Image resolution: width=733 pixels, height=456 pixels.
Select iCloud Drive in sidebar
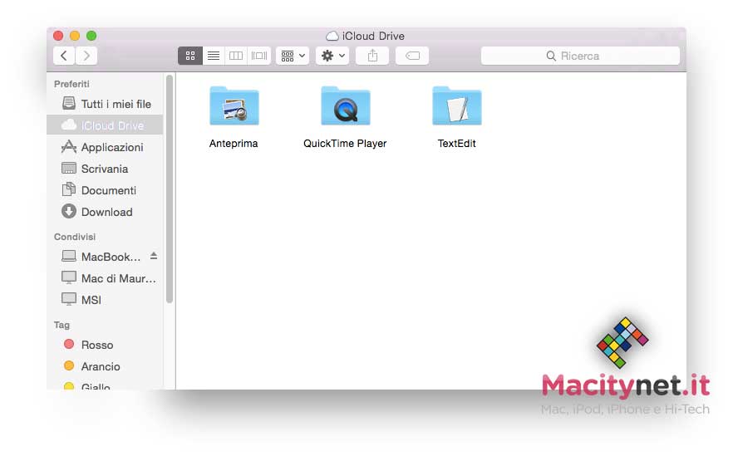click(106, 125)
